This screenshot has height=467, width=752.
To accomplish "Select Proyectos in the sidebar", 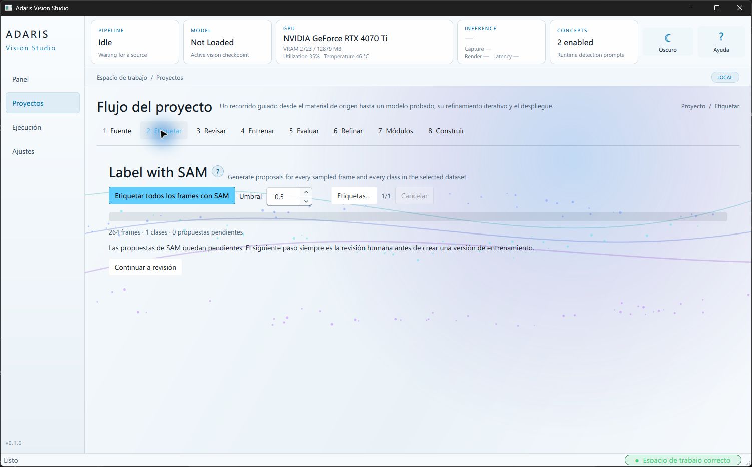I will (x=43, y=103).
